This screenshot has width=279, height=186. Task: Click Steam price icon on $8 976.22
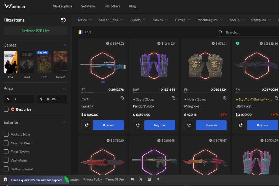tap(107, 44)
